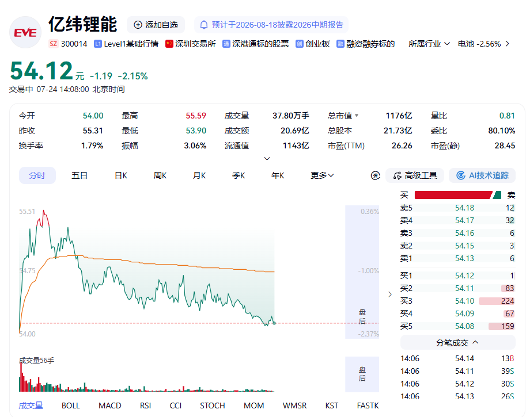Viewport: 526px width, 417px height.
Task: Click the green sell side ratio bar
Action: pyautogui.click(x=497, y=195)
